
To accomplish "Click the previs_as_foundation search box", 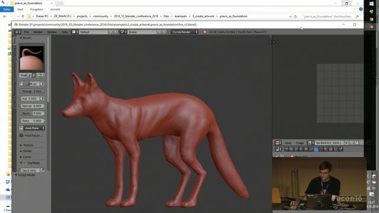I will click(330, 17).
